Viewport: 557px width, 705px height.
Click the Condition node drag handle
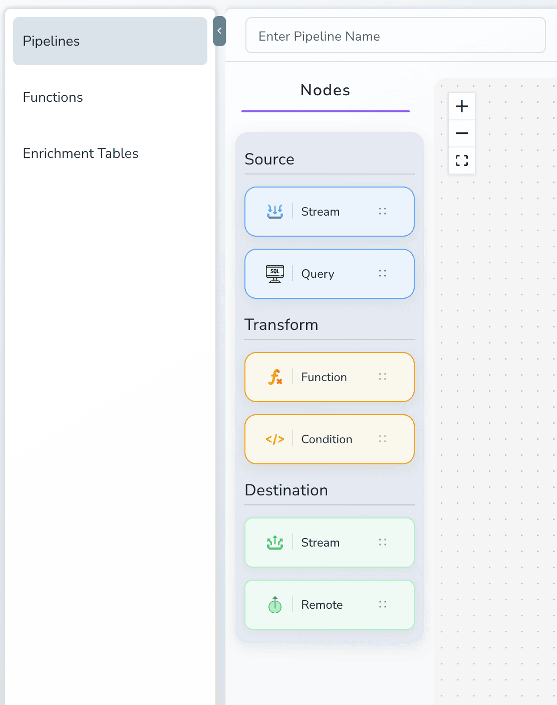[x=383, y=439]
